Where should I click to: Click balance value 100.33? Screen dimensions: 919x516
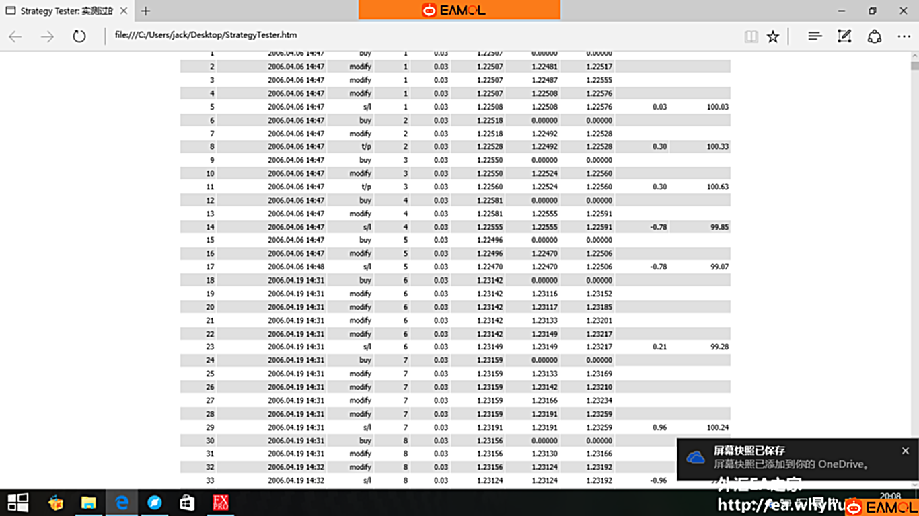718,146
